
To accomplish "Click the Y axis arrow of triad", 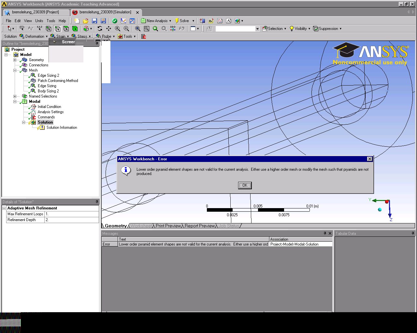I will [x=379, y=201].
